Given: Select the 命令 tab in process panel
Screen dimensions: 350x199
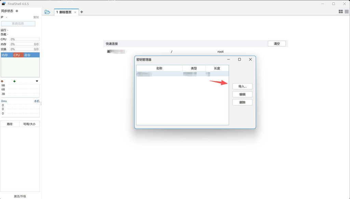Looking at the screenshot, I should [31, 55].
